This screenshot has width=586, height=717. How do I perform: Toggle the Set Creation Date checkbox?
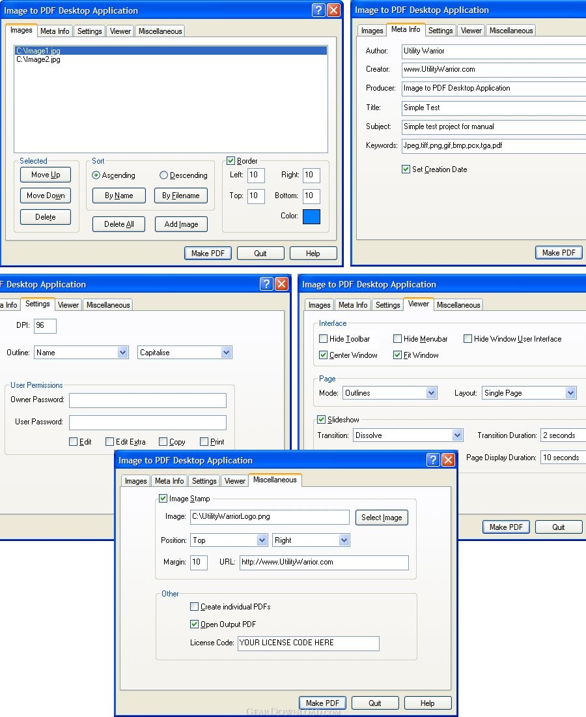(406, 169)
